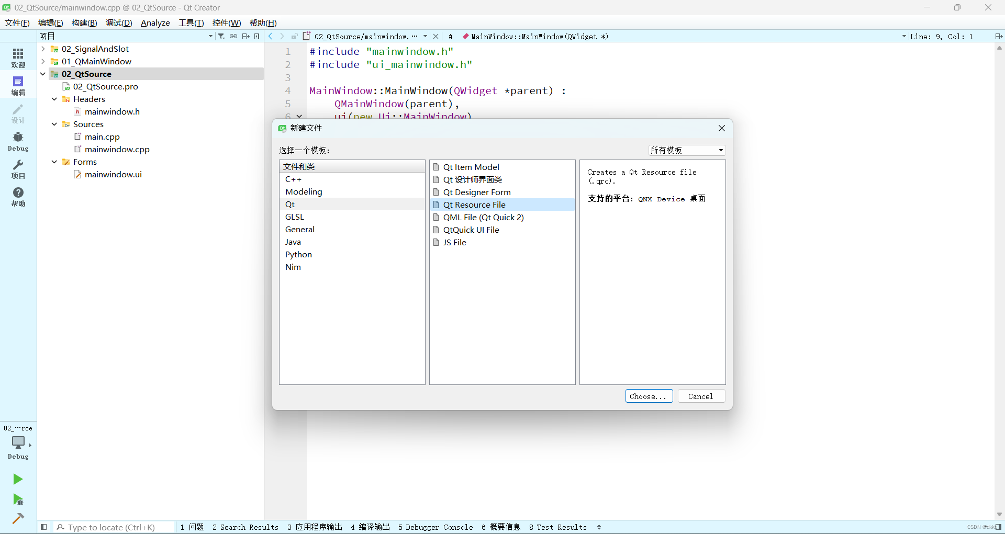Viewport: 1005px width, 534px height.
Task: Open the 3 应用程序输出 pane
Action: (315, 527)
